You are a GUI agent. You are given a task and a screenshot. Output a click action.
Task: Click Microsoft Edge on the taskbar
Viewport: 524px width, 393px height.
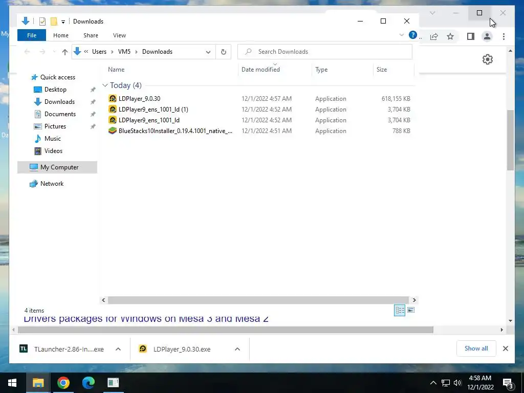click(88, 383)
